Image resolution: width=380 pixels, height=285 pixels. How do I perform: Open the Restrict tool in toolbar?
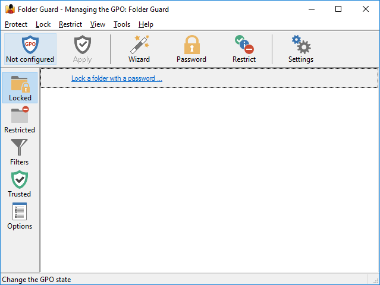coord(244,49)
